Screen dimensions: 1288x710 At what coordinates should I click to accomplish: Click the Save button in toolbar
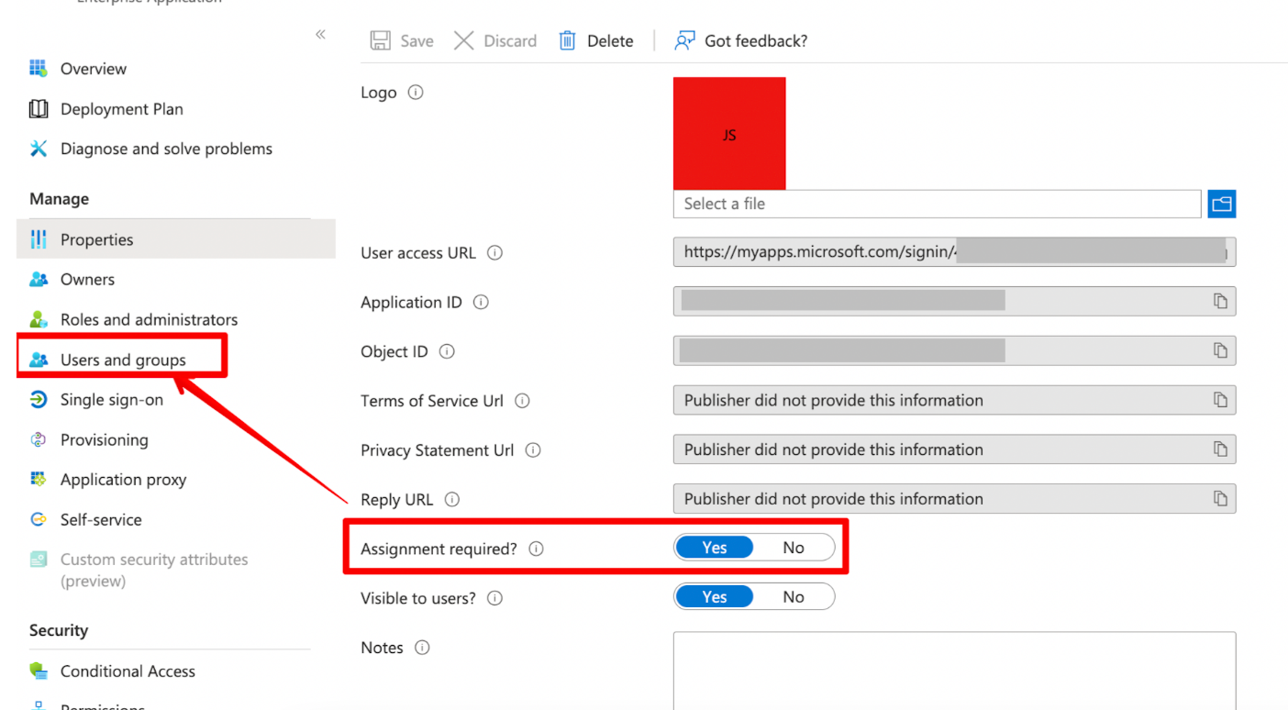pos(402,40)
